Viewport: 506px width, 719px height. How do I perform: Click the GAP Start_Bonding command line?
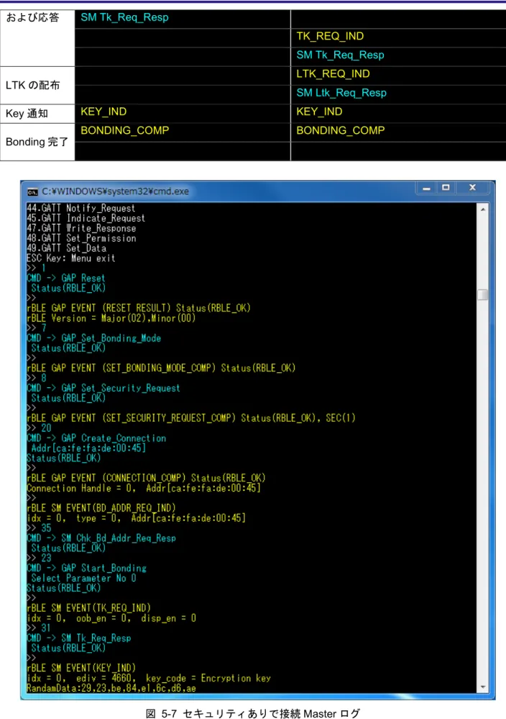[x=86, y=568]
